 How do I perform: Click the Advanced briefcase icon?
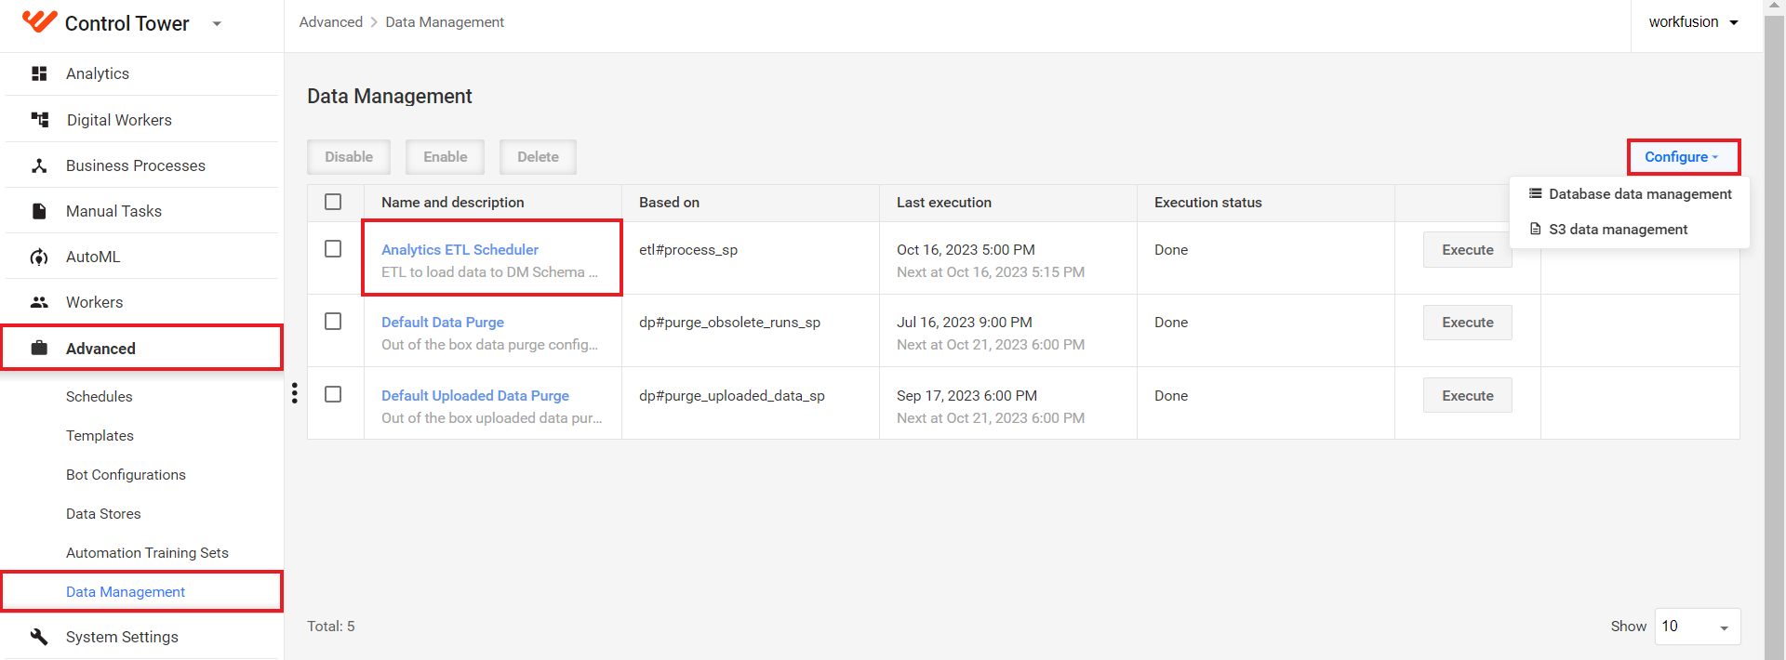pyautogui.click(x=39, y=348)
